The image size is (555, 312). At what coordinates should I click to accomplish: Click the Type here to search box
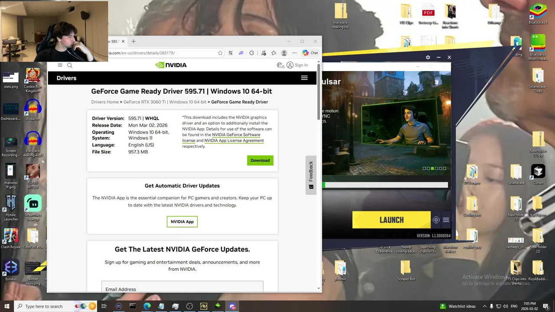click(x=56, y=306)
